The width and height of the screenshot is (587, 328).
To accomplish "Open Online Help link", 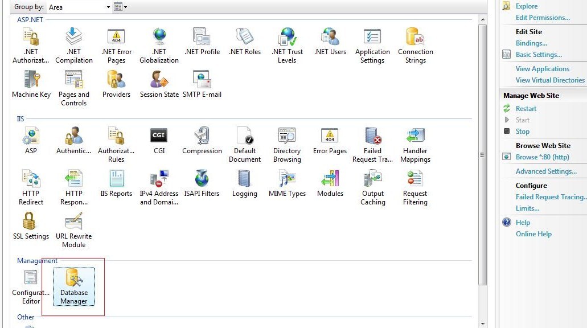I will pos(533,234).
